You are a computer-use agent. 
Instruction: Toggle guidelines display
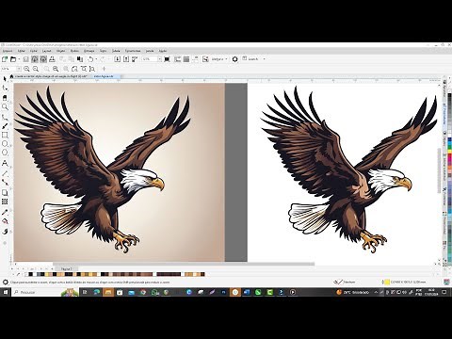click(x=195, y=59)
